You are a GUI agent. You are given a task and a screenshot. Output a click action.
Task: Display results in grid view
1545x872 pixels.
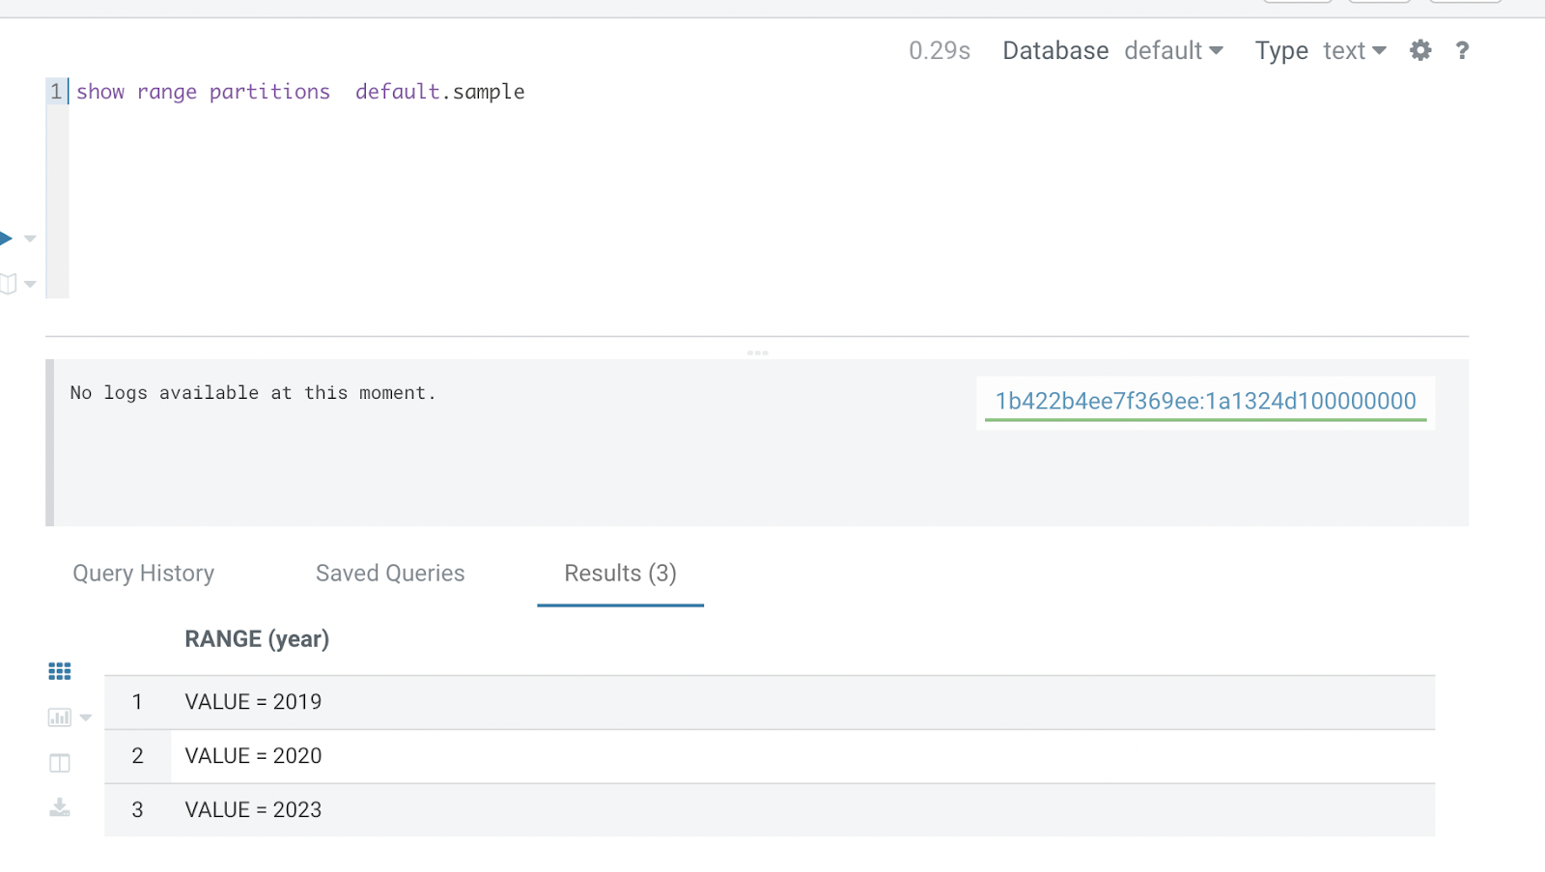pyautogui.click(x=59, y=670)
